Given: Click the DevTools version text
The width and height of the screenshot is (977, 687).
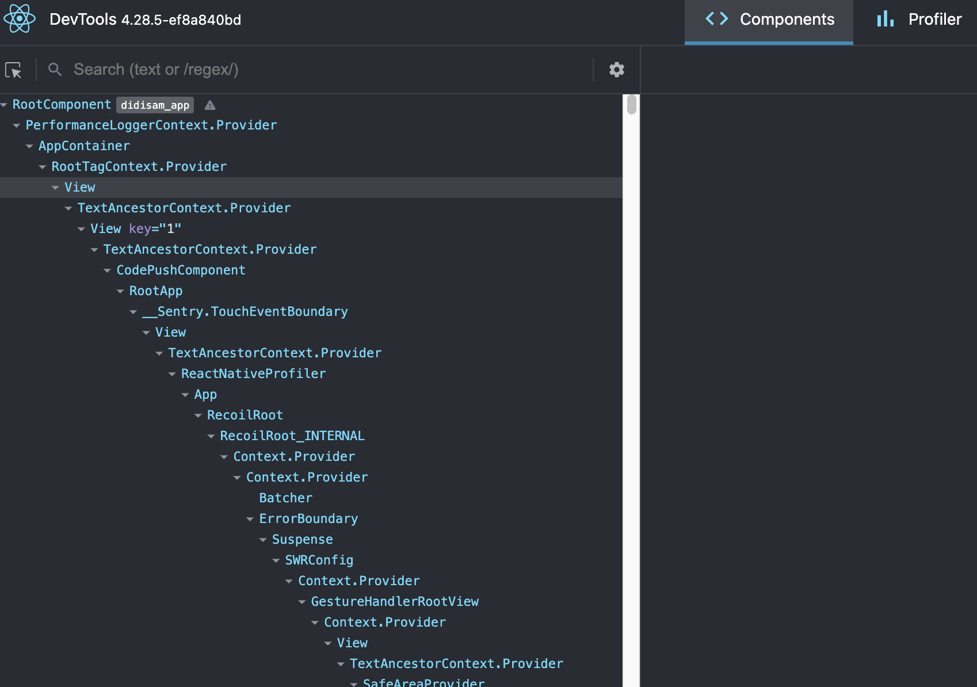Looking at the screenshot, I should coord(181,20).
